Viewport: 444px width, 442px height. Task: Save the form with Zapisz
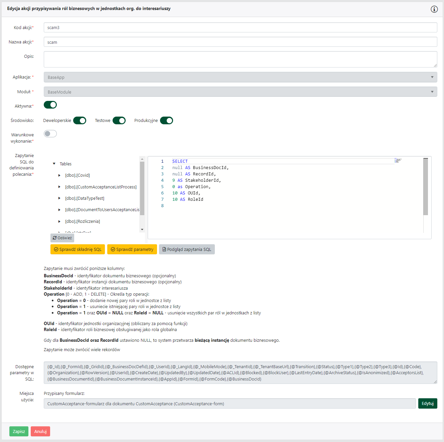click(19, 431)
